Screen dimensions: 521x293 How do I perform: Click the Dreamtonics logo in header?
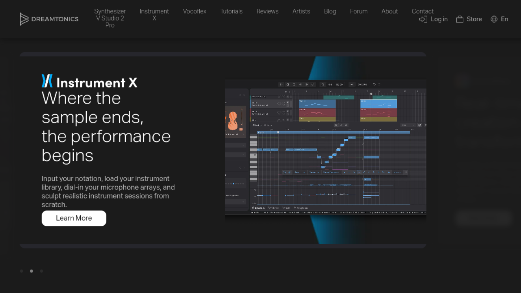[49, 19]
